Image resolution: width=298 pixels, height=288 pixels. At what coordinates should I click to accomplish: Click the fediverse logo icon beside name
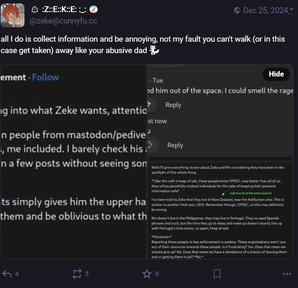pos(35,9)
